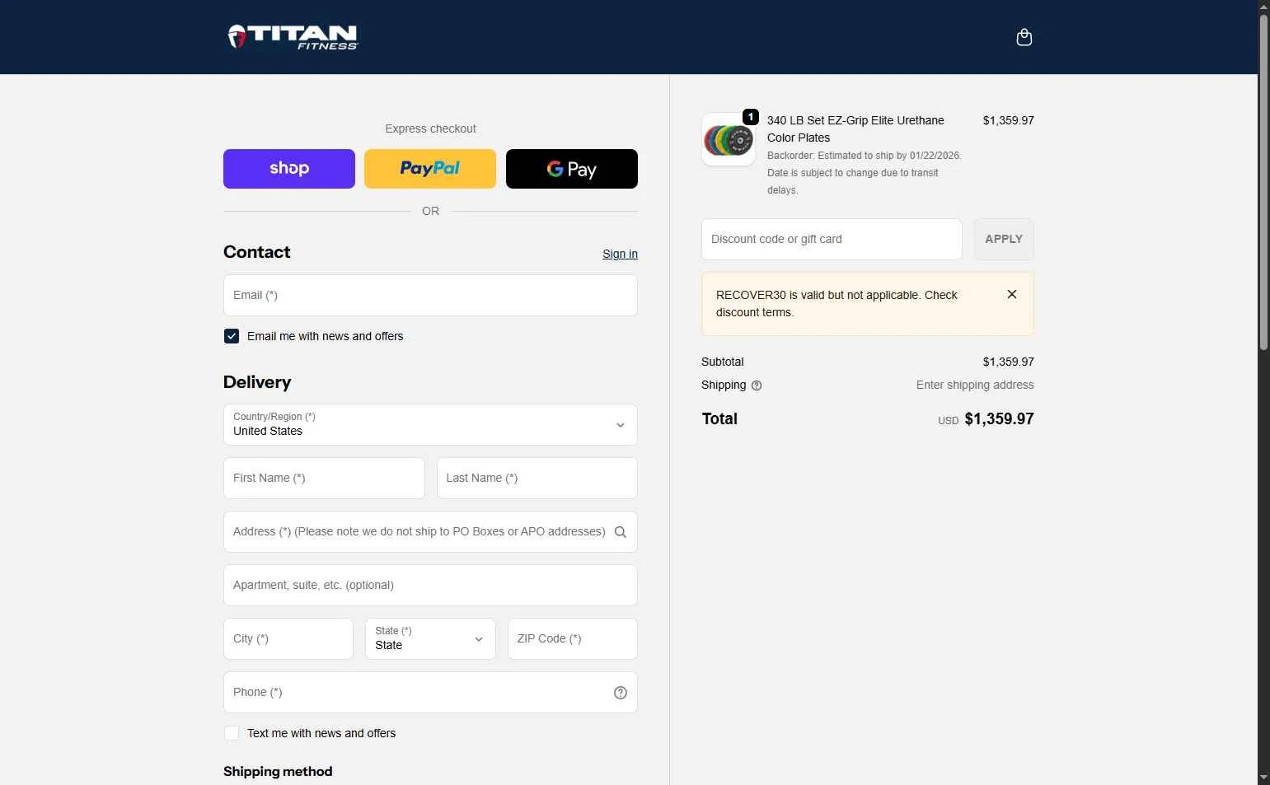The height and width of the screenshot is (785, 1270).
Task: Dismiss the RECOVER30 discount notice
Action: point(1012,294)
